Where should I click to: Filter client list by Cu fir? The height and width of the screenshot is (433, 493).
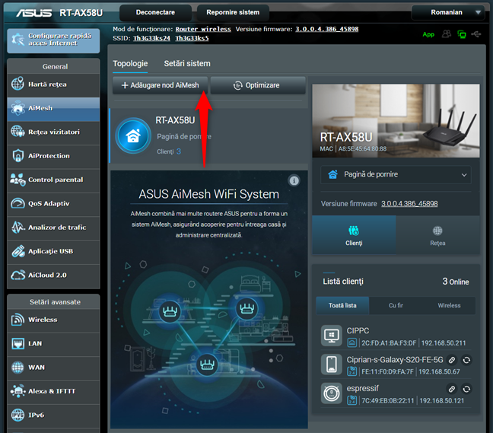point(396,305)
